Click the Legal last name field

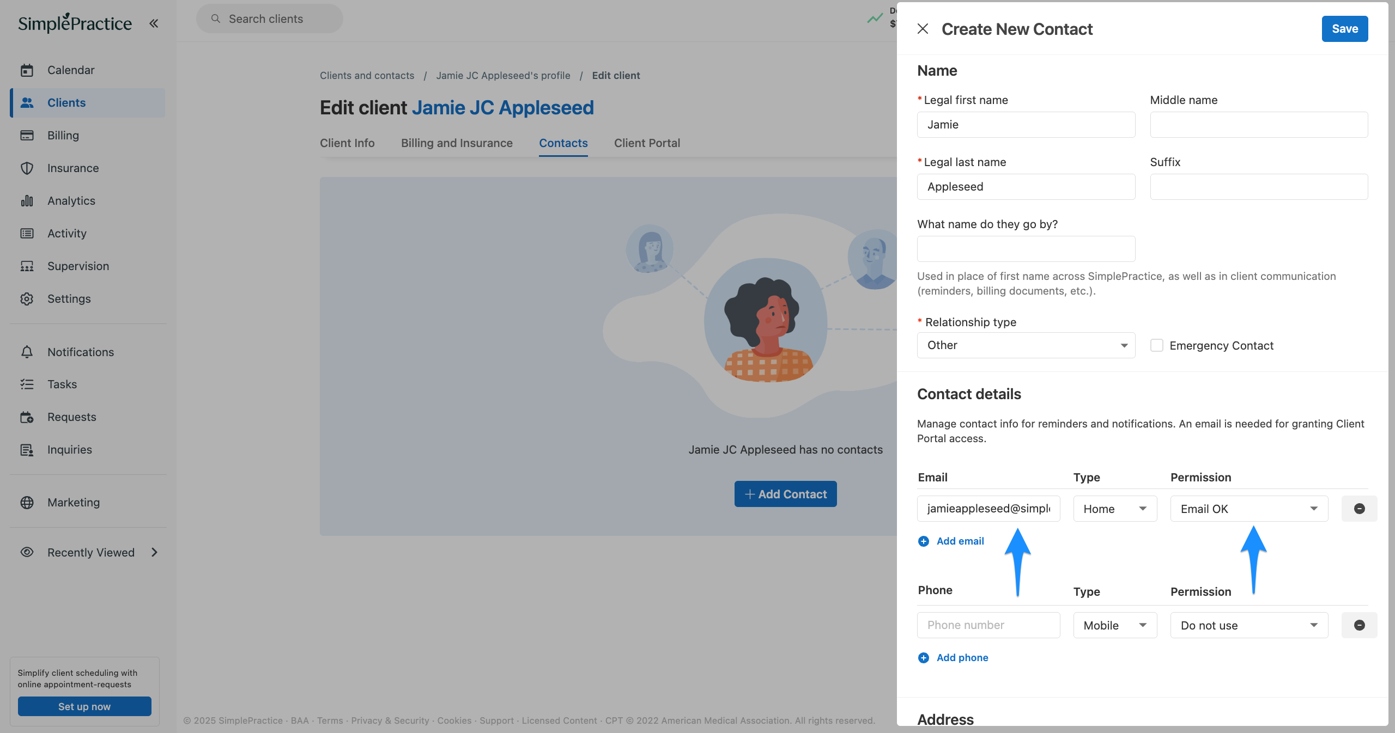[x=1026, y=187]
